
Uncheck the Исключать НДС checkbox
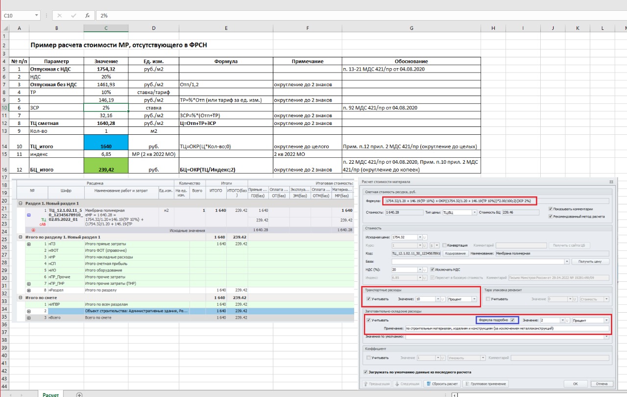pyautogui.click(x=433, y=269)
